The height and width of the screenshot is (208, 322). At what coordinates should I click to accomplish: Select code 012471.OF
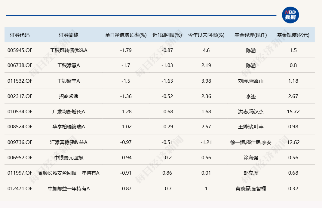(20, 188)
